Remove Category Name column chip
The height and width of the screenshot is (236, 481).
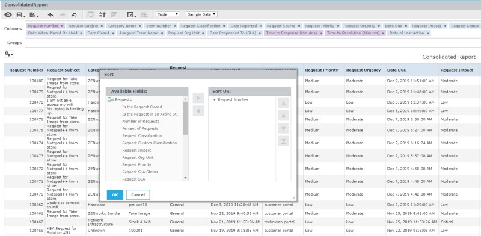tap(140, 26)
